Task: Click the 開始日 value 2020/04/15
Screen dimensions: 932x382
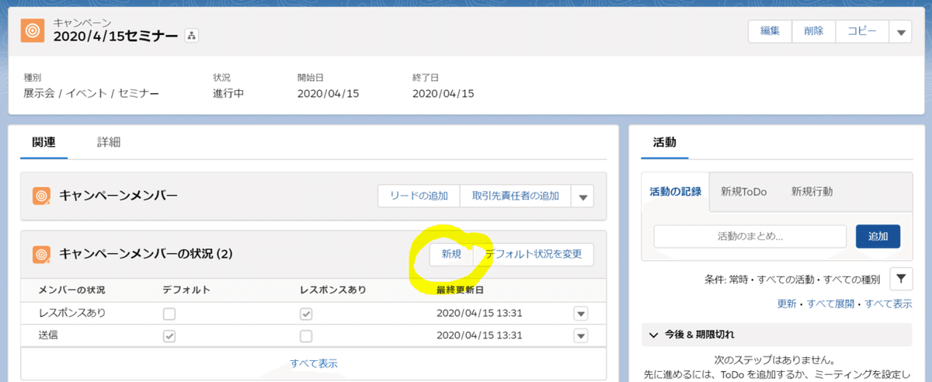Action: click(x=328, y=94)
